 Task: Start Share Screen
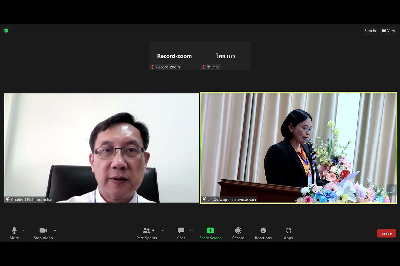click(210, 233)
